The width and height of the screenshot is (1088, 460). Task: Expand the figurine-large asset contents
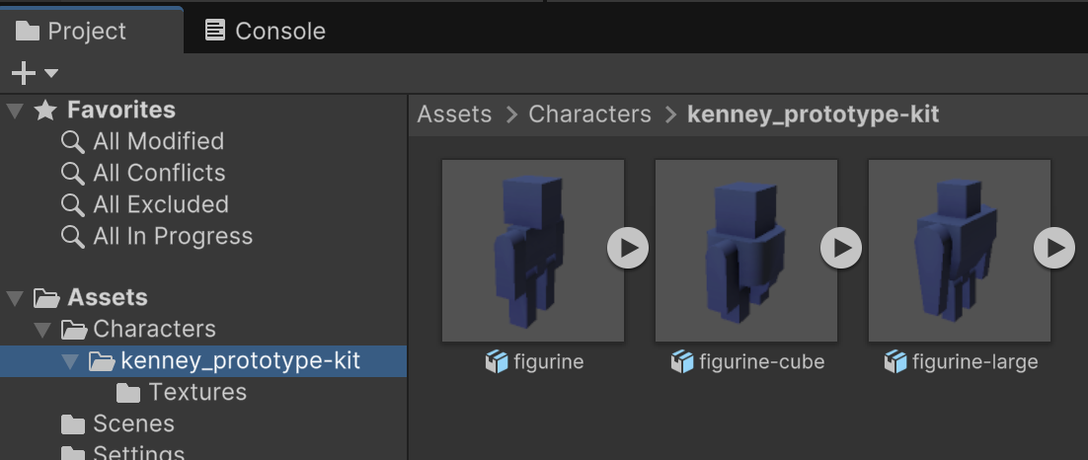pos(1053,248)
